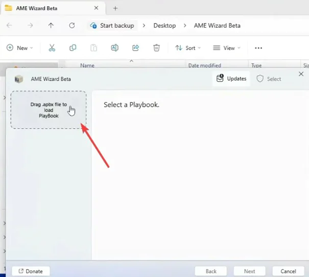Click the Select a Playbook heading
Viewport: 309px width, 277px height.
[131, 105]
